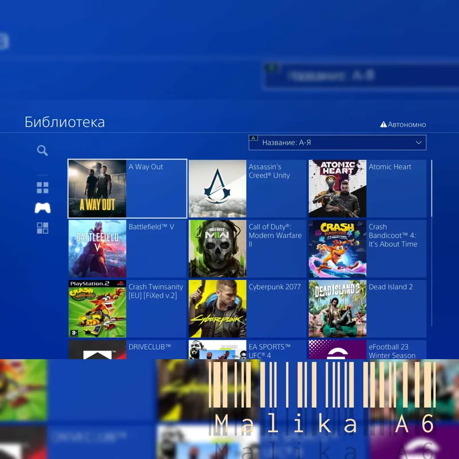This screenshot has height=459, width=459.
Task: Select the Applications tiles icon in sidebar
Action: [42, 228]
